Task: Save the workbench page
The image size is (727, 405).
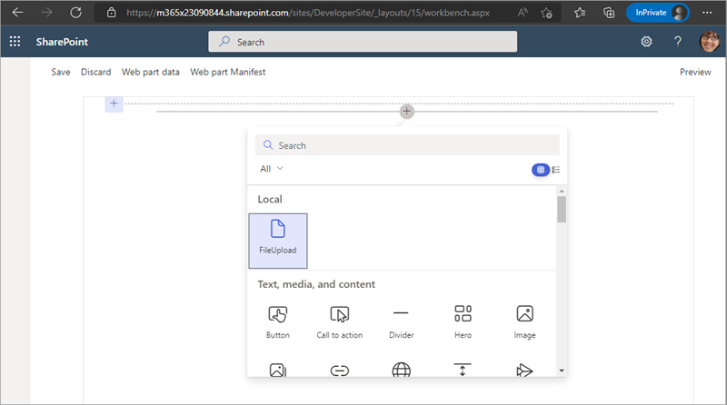Action: pyautogui.click(x=61, y=72)
